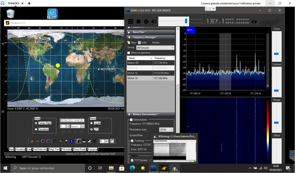This screenshot has width=295, height=173.
Task: Click the red clock icon in Orbitron
Action: coord(112,141)
